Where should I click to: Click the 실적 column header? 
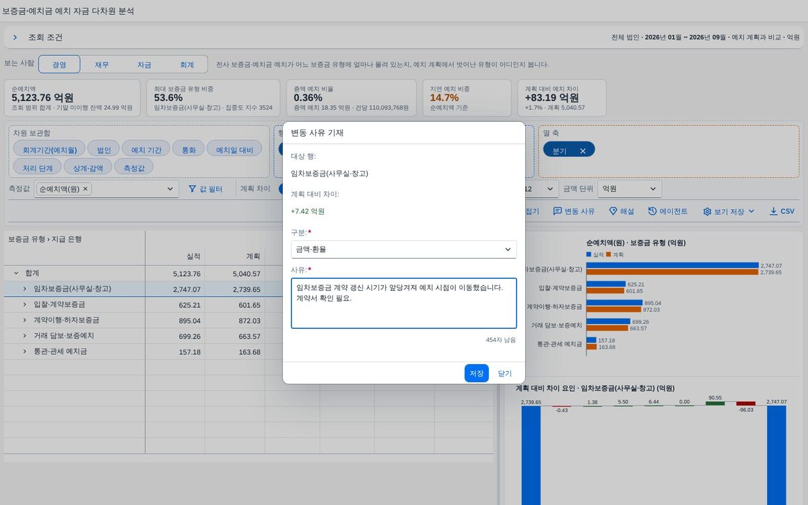click(x=175, y=257)
